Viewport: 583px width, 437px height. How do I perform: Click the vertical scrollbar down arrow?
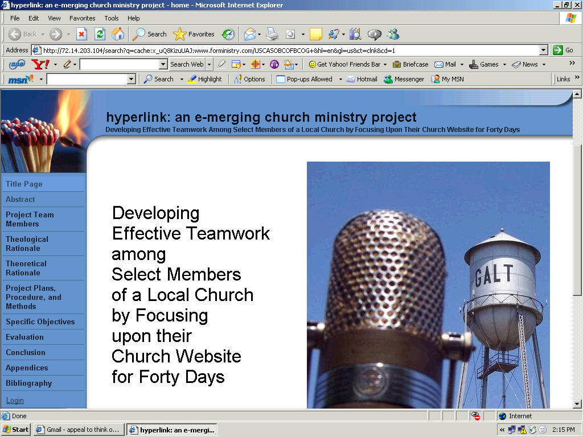click(577, 404)
